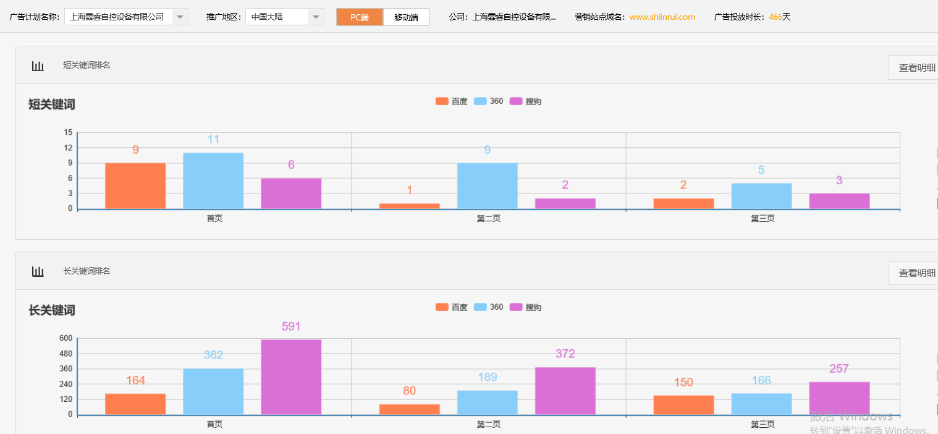
Task: Click the bar chart icon beside 短关键词排名
Action: 38,65
